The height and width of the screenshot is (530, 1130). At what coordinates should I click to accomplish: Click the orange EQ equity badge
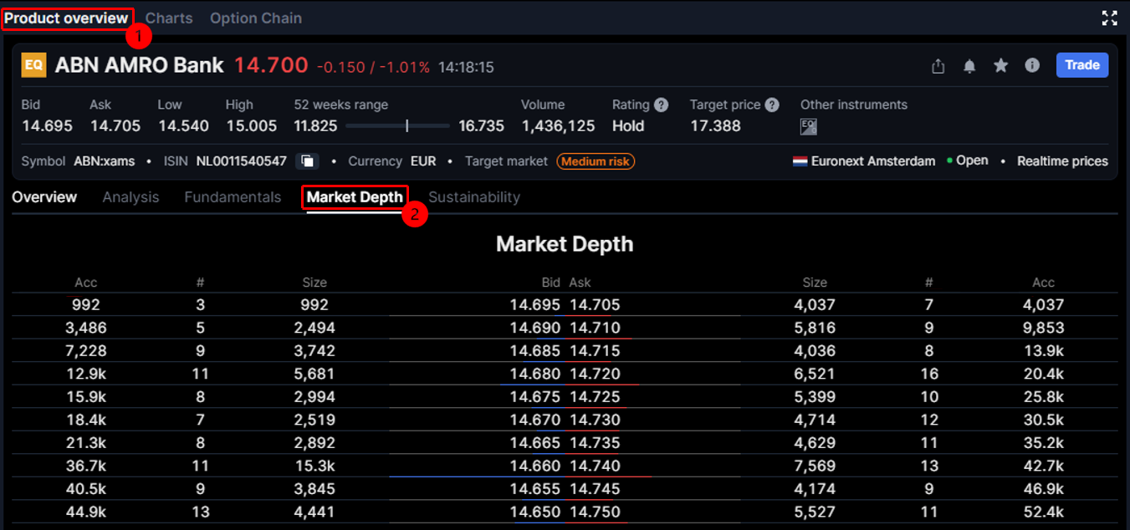click(33, 65)
